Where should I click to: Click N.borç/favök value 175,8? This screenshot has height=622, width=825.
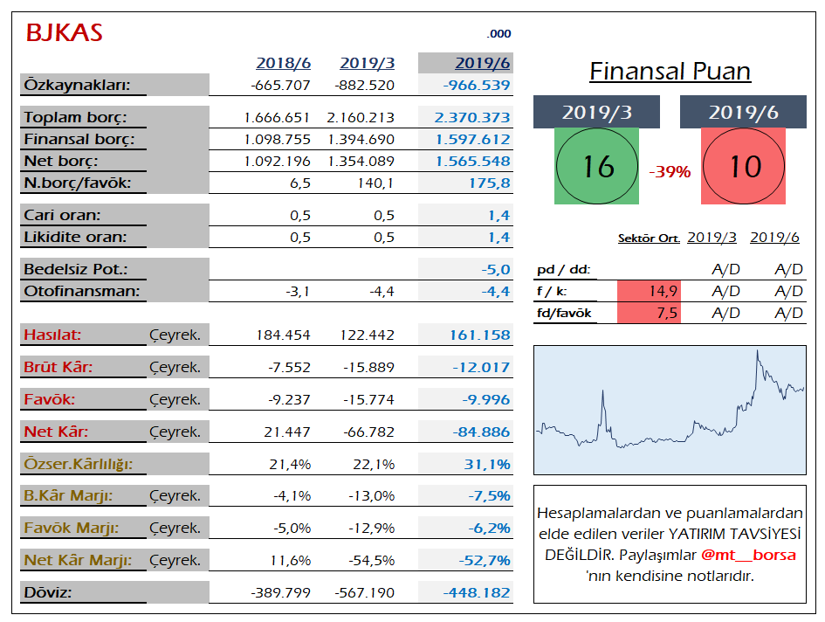tap(489, 183)
